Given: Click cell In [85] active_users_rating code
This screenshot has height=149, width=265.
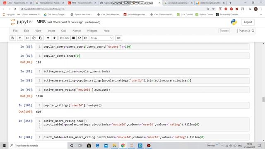Looking at the screenshot, I should [142, 81].
